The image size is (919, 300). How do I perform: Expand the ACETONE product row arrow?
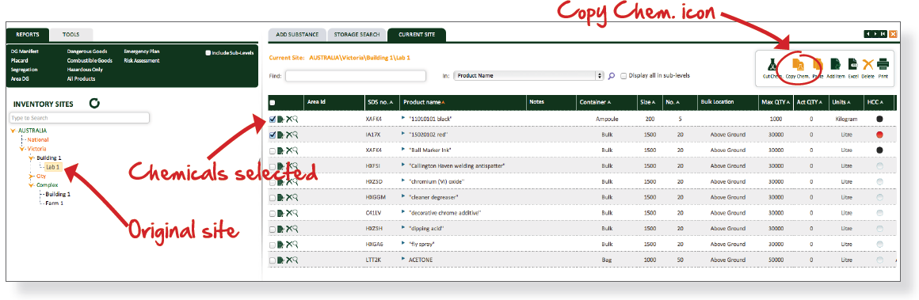click(403, 259)
